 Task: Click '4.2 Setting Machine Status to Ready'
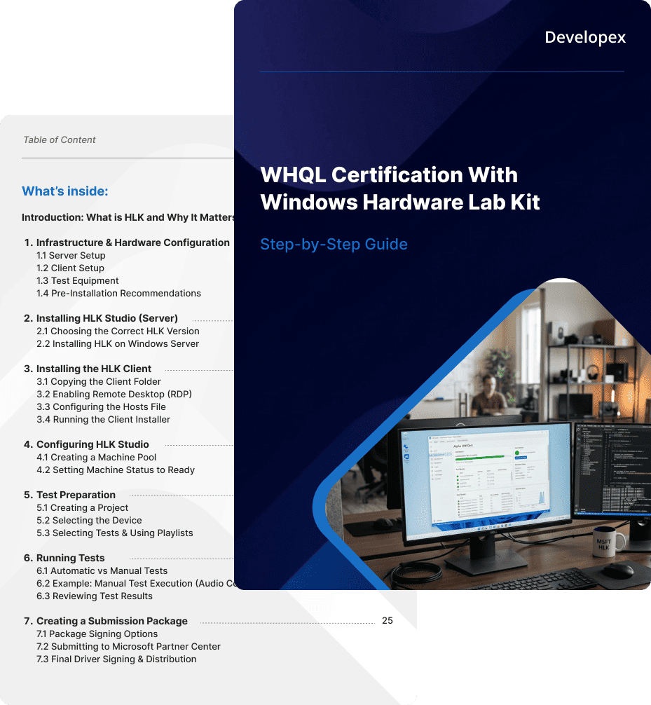[x=116, y=470]
